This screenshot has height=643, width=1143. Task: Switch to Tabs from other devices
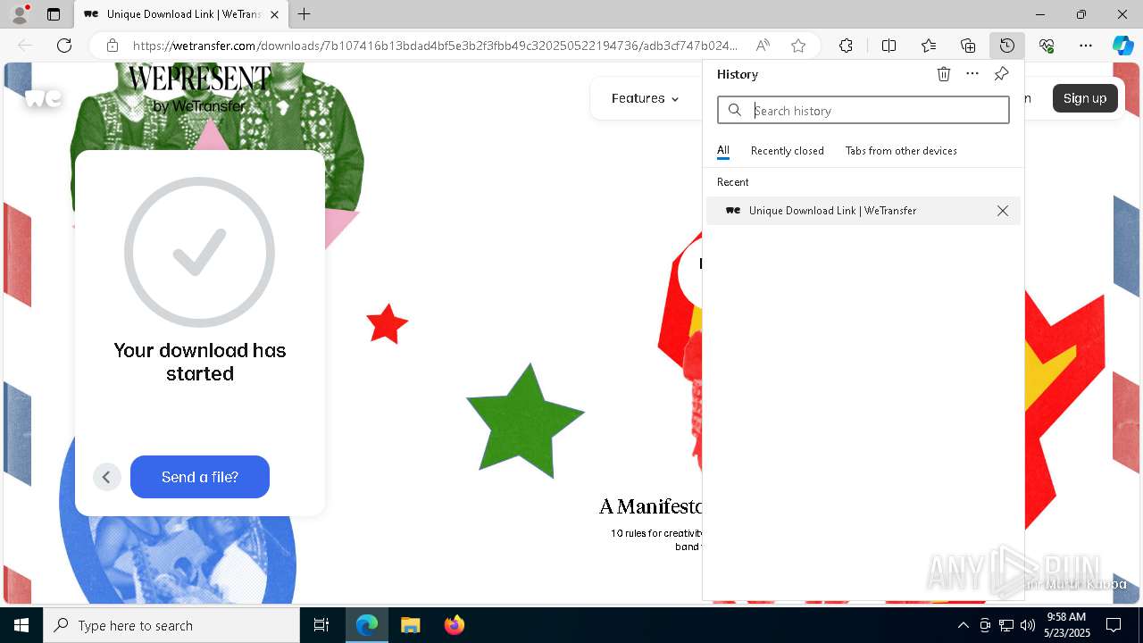tap(901, 151)
